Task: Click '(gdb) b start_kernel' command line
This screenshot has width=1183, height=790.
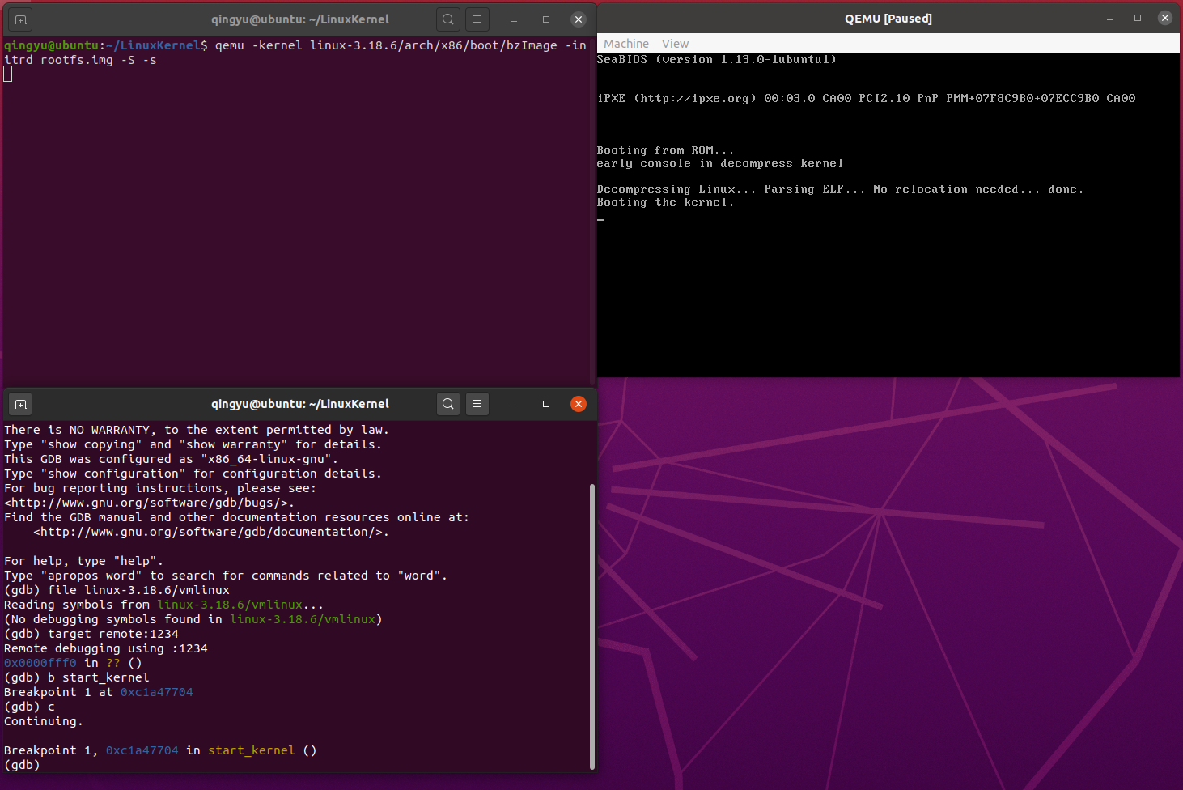Action: pos(77,677)
